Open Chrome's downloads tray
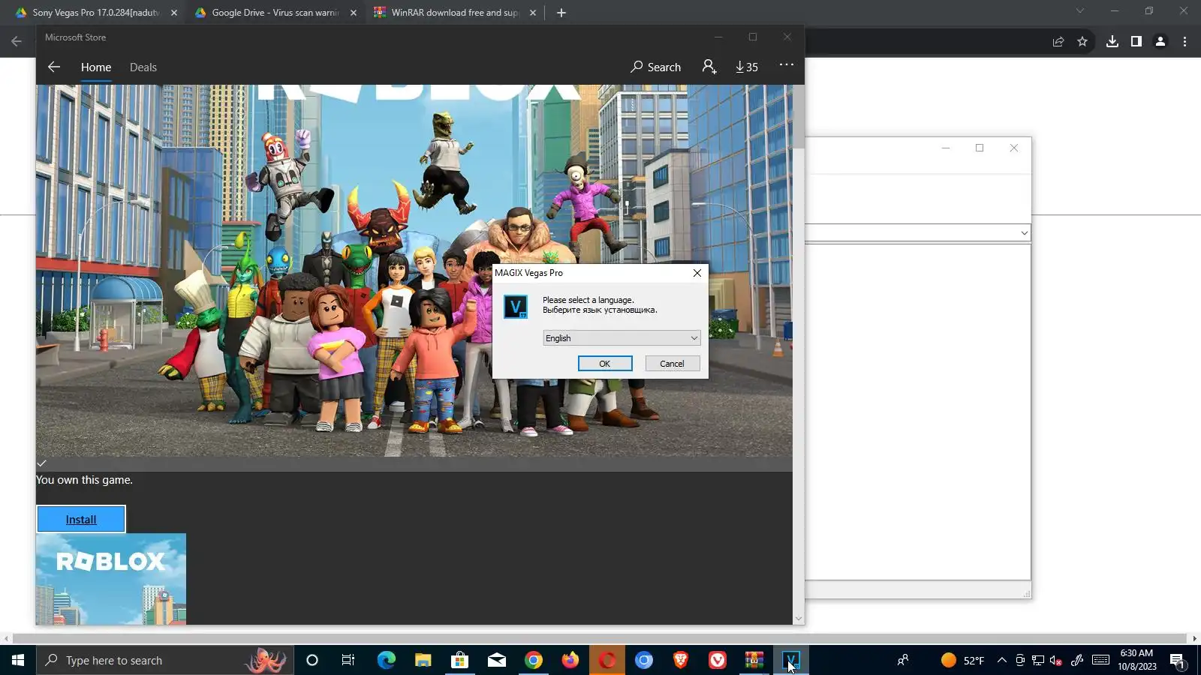Viewport: 1201px width, 675px height. click(x=1112, y=42)
